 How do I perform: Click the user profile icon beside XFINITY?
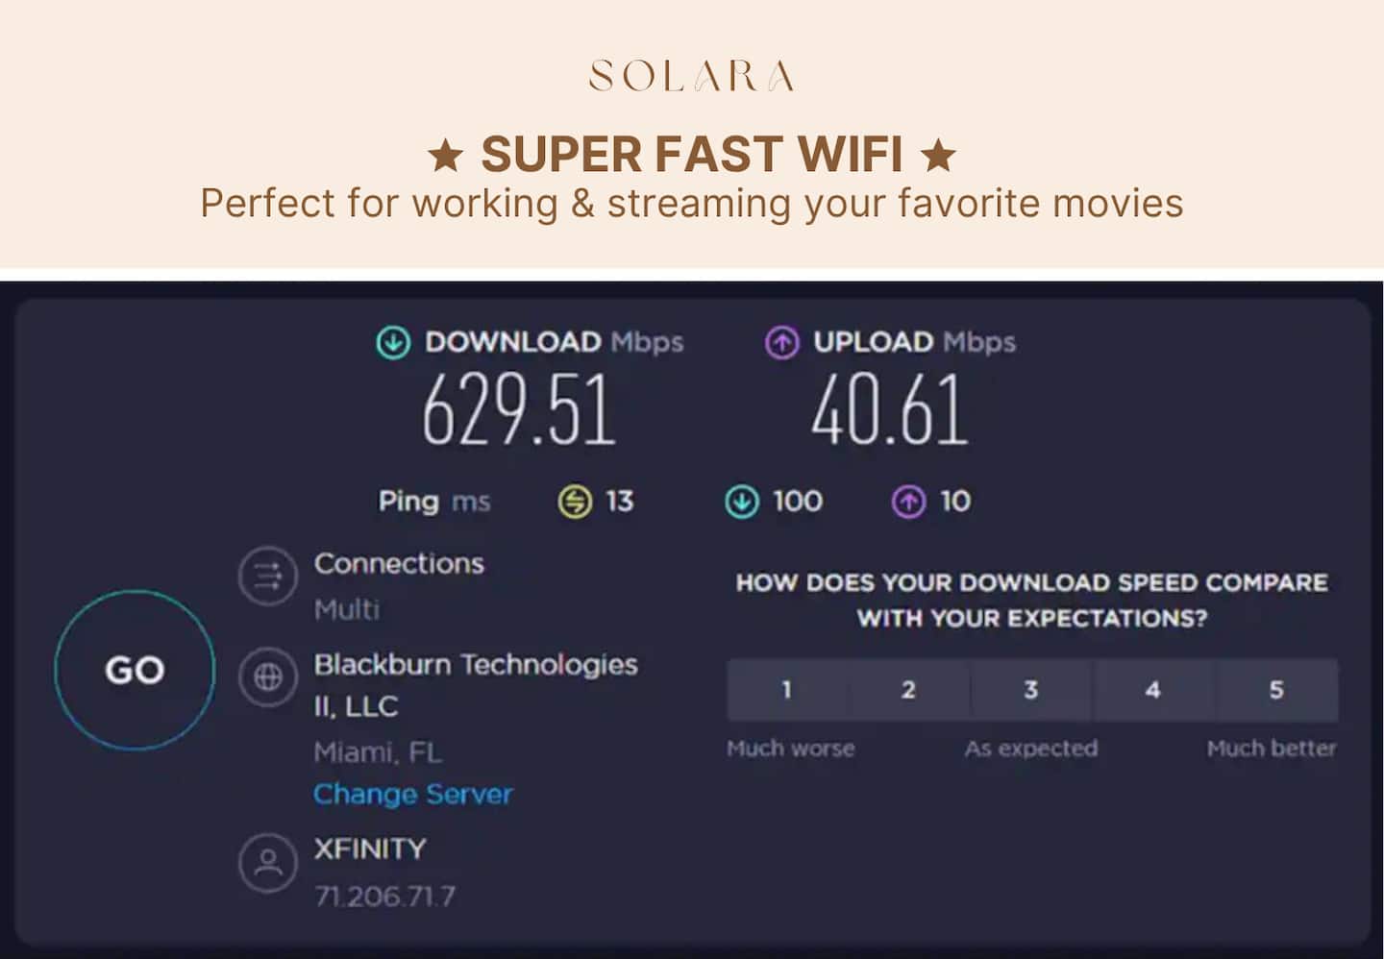268,862
